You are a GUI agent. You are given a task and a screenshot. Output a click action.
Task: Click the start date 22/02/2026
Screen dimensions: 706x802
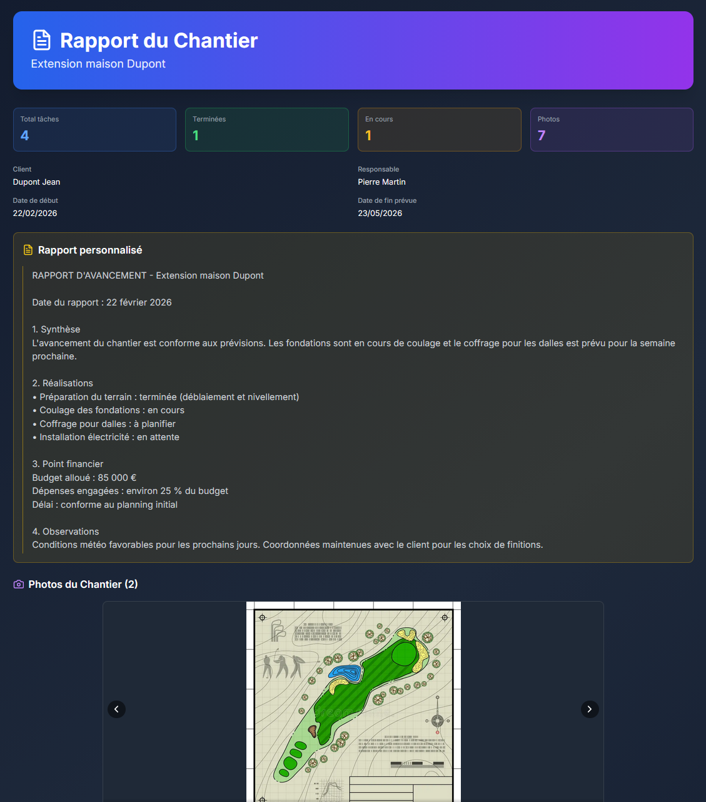(35, 213)
